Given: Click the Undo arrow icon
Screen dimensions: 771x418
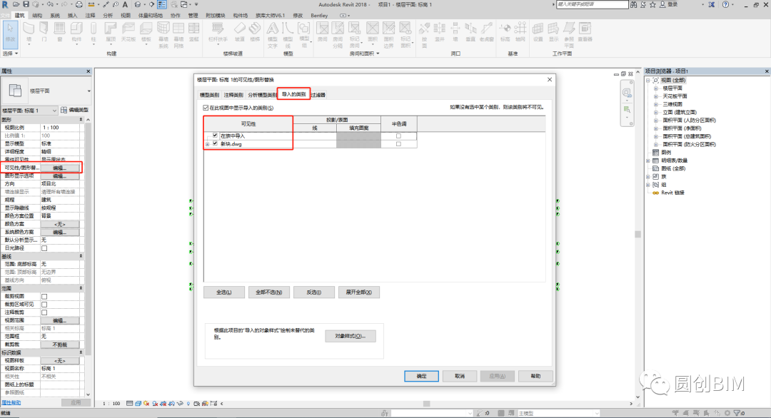Looking at the screenshot, I should click(50, 4).
